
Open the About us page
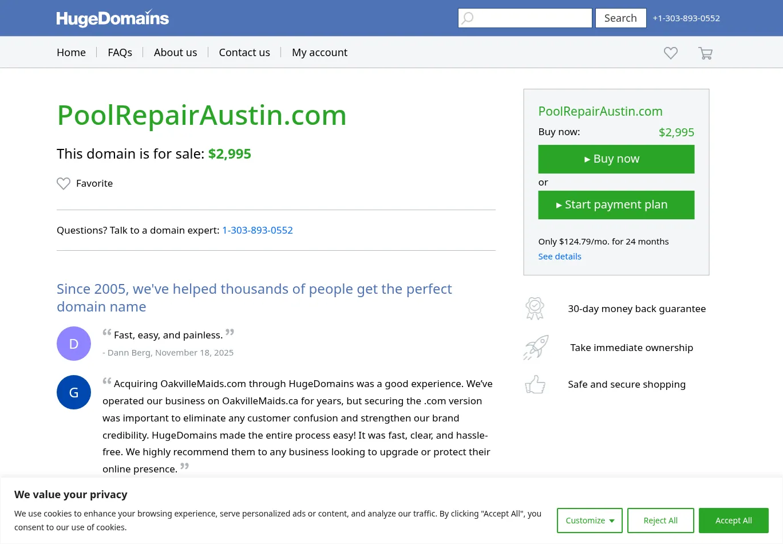175,53
